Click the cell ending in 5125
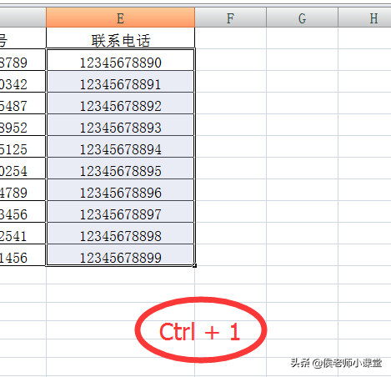 [x=23, y=147]
